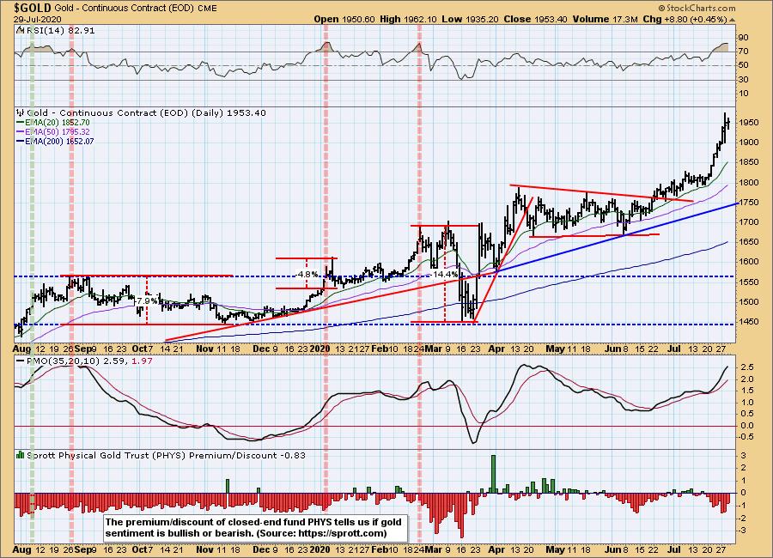Click the Sprott Physical Gold Trust legend text
The image size is (773, 558).
[166, 455]
